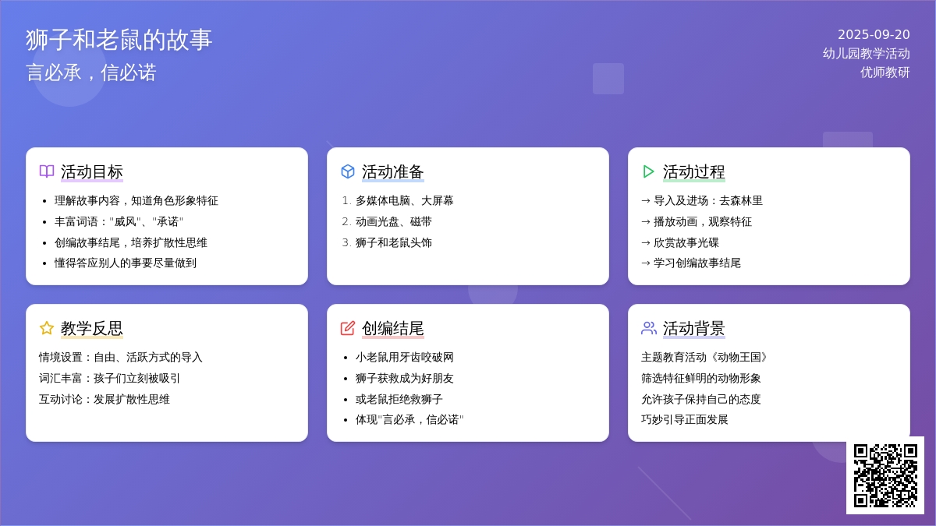Click the subtitle 言必承，信必诺
936x526 pixels.
coord(91,72)
